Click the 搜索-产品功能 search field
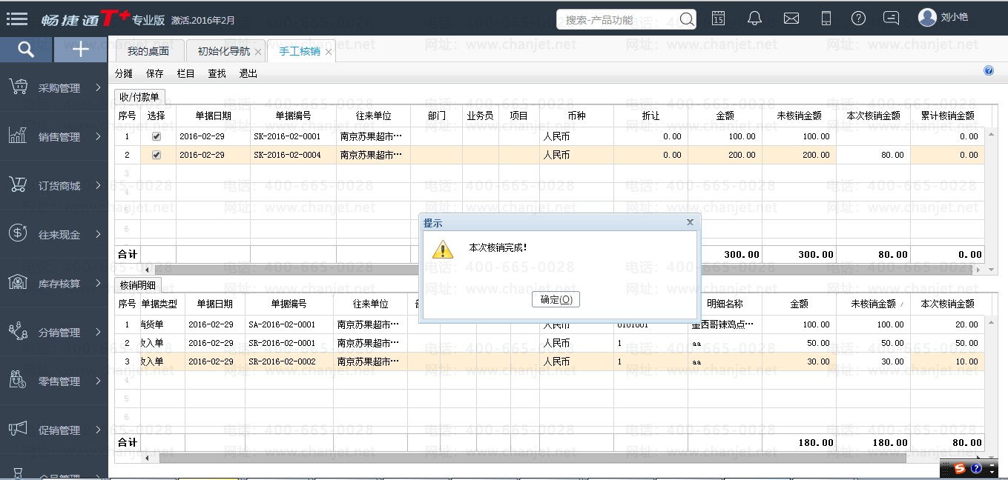Viewport: 1008px width, 480px height. coord(619,20)
